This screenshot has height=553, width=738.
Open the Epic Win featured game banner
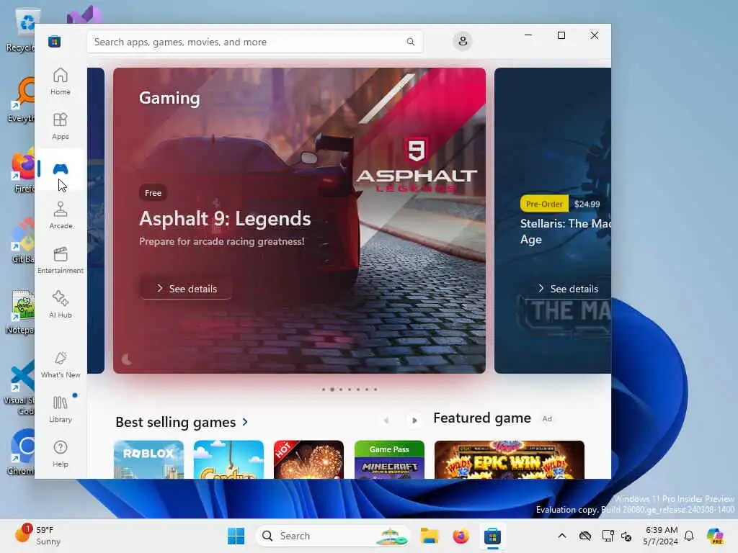510,459
